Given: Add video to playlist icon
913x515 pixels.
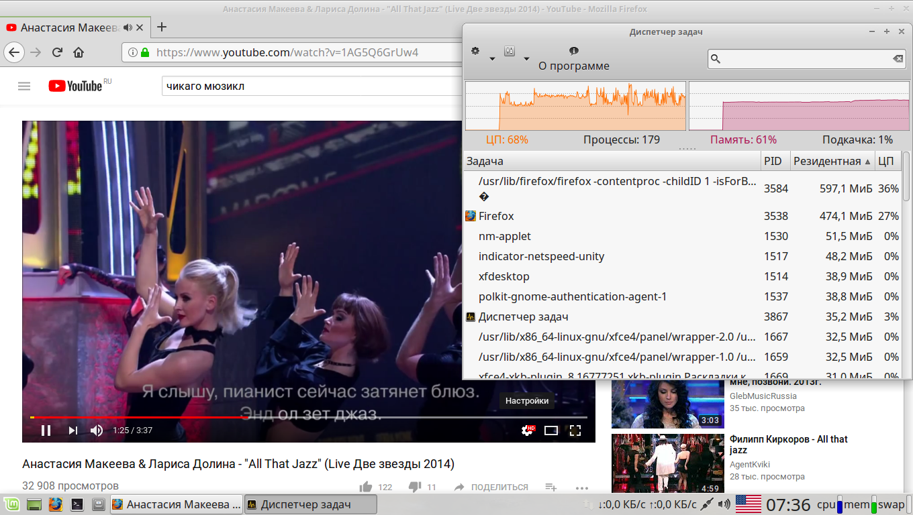Looking at the screenshot, I should 551,487.
